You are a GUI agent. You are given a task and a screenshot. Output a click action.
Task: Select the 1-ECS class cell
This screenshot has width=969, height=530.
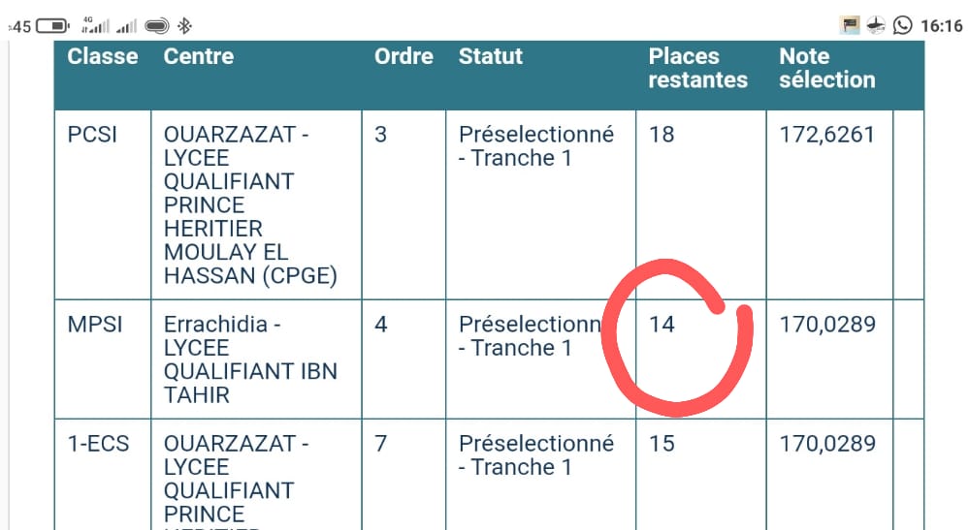pos(98,444)
